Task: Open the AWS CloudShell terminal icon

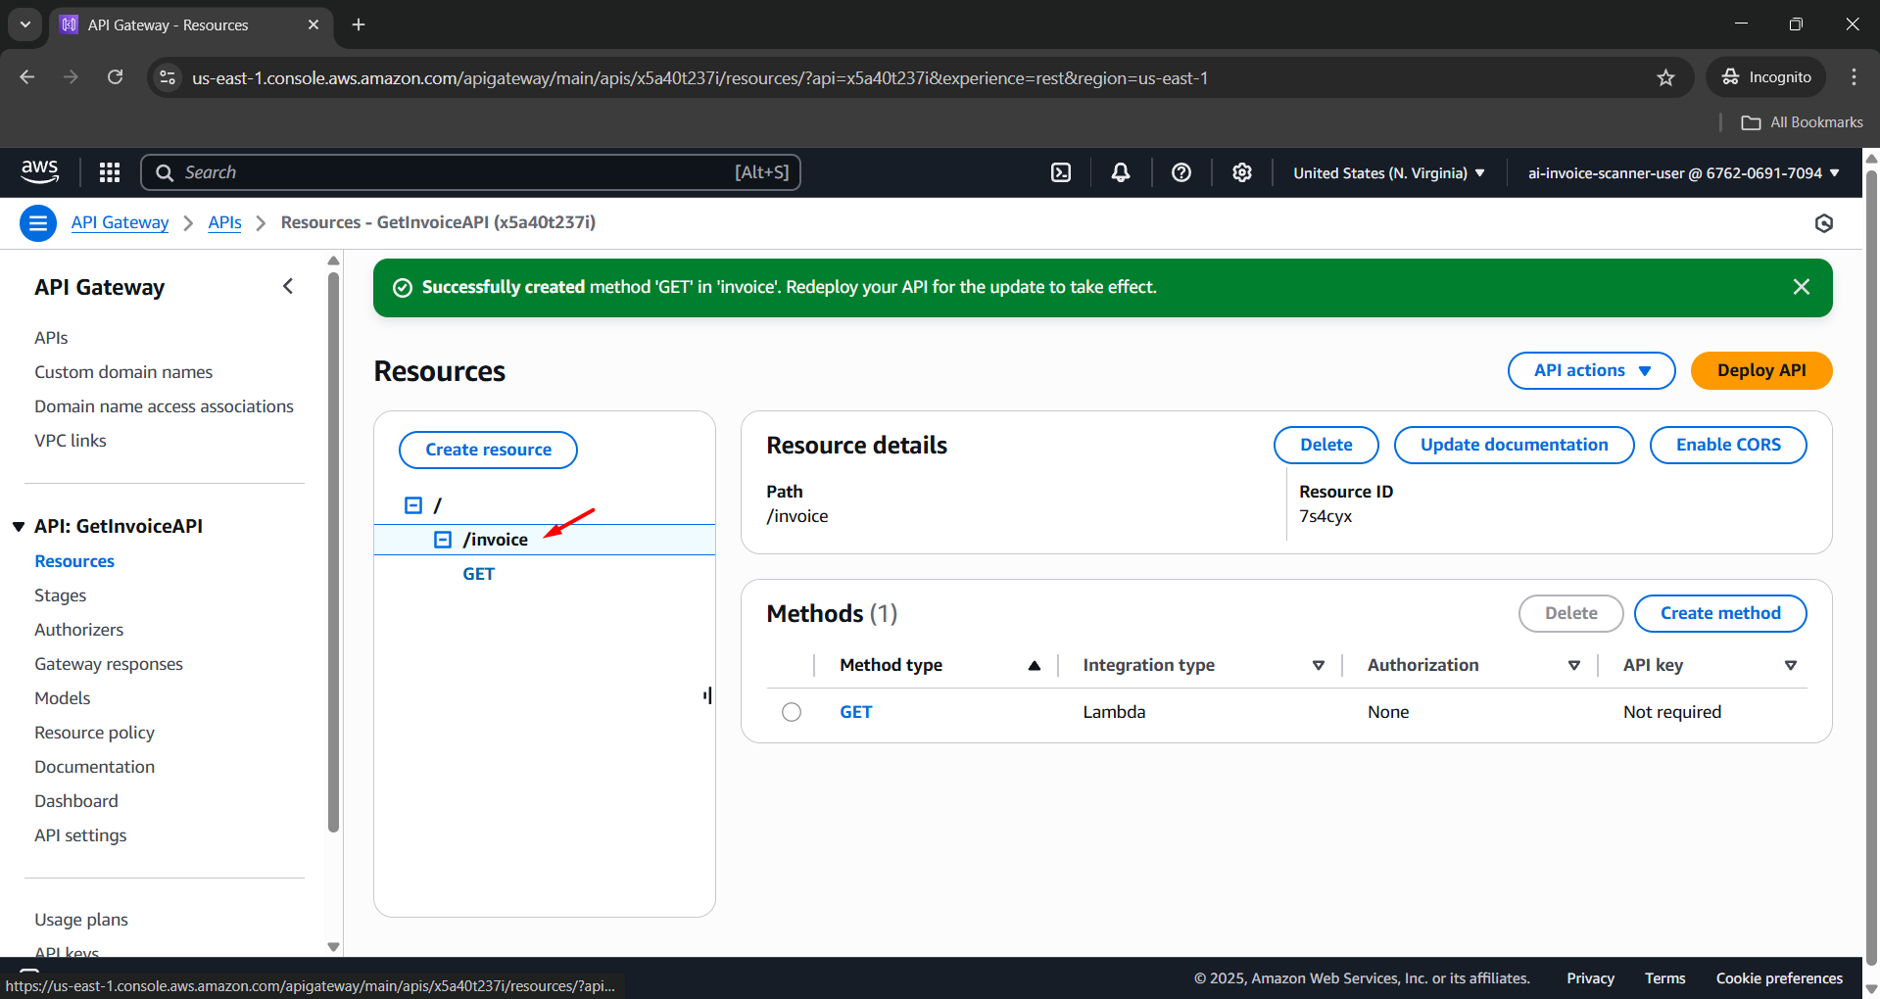Action: pyautogui.click(x=1061, y=172)
